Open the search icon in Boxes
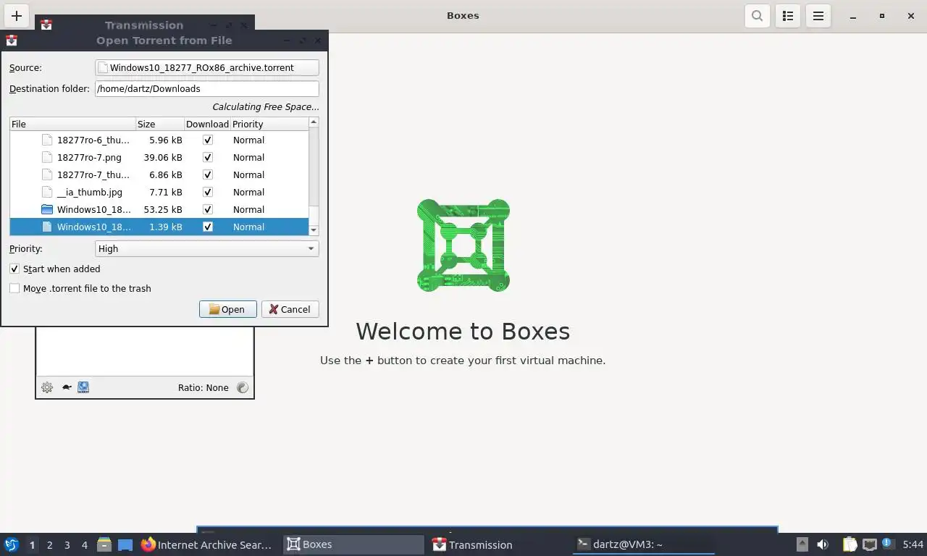This screenshot has width=927, height=556. 757,15
